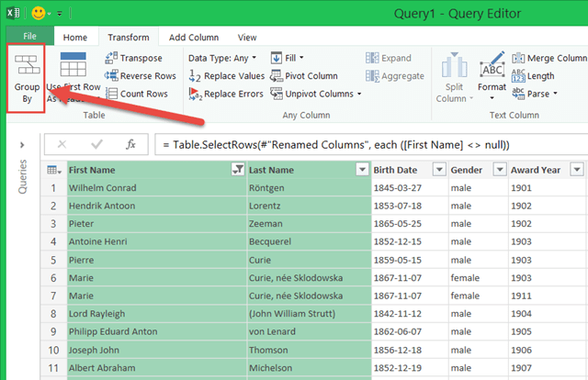The image size is (588, 380).
Task: Click the Transpose table icon
Action: (113, 58)
